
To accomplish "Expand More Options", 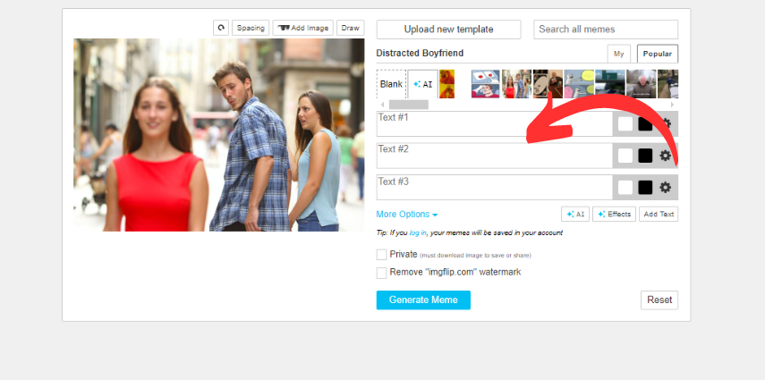I will 407,215.
